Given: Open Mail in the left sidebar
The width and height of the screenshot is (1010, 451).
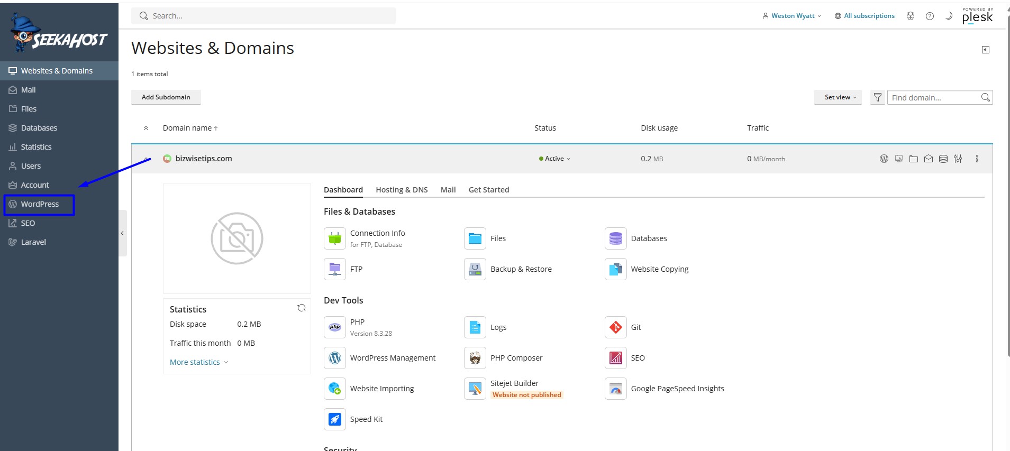Looking at the screenshot, I should pos(59,90).
